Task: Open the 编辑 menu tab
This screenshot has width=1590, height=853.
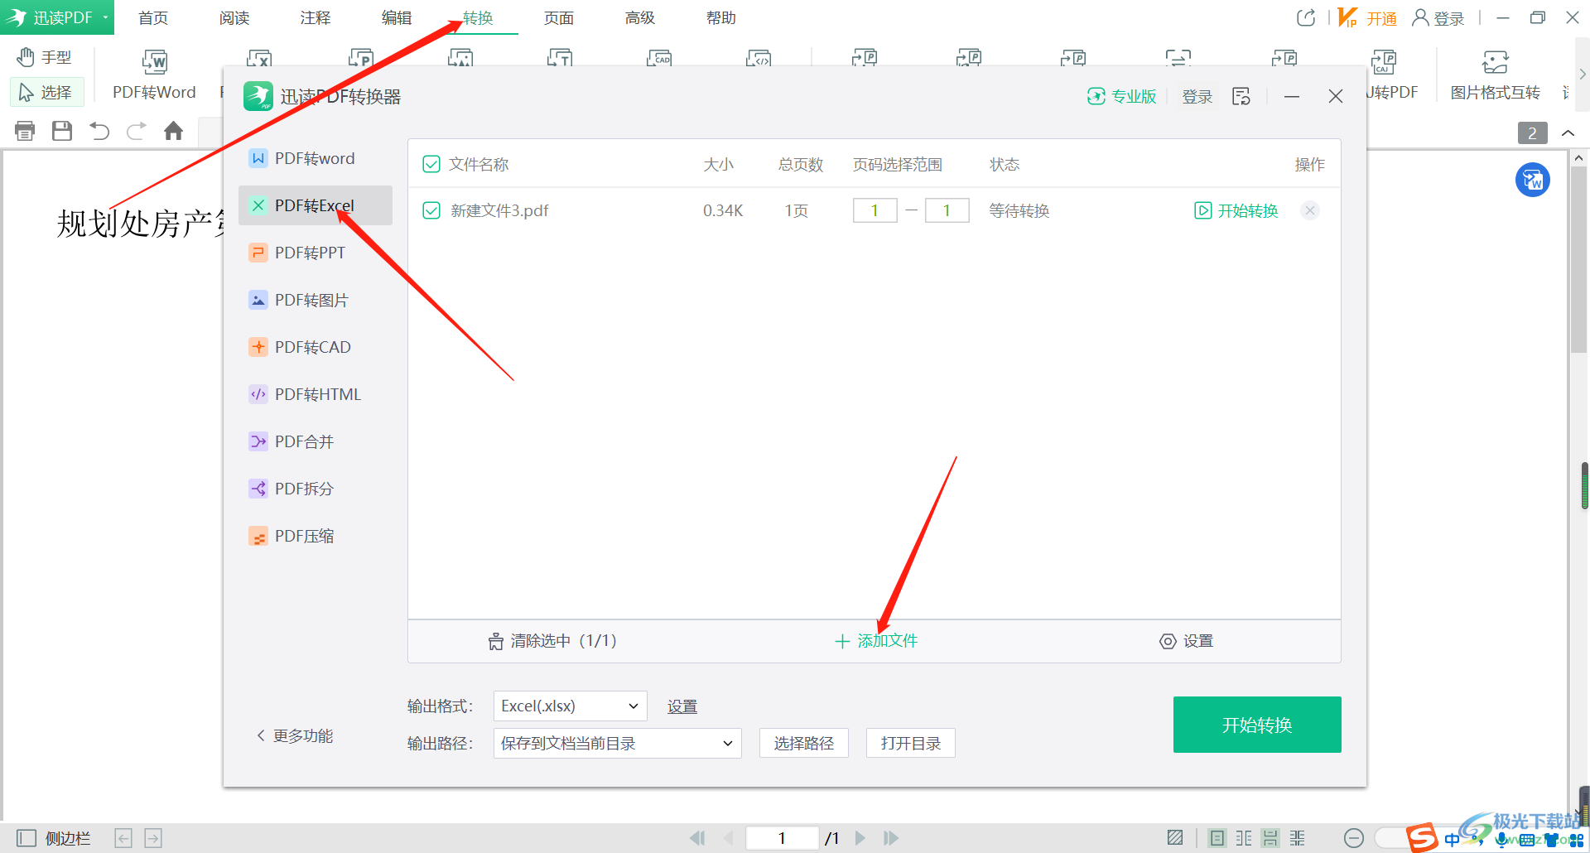Action: click(x=397, y=17)
